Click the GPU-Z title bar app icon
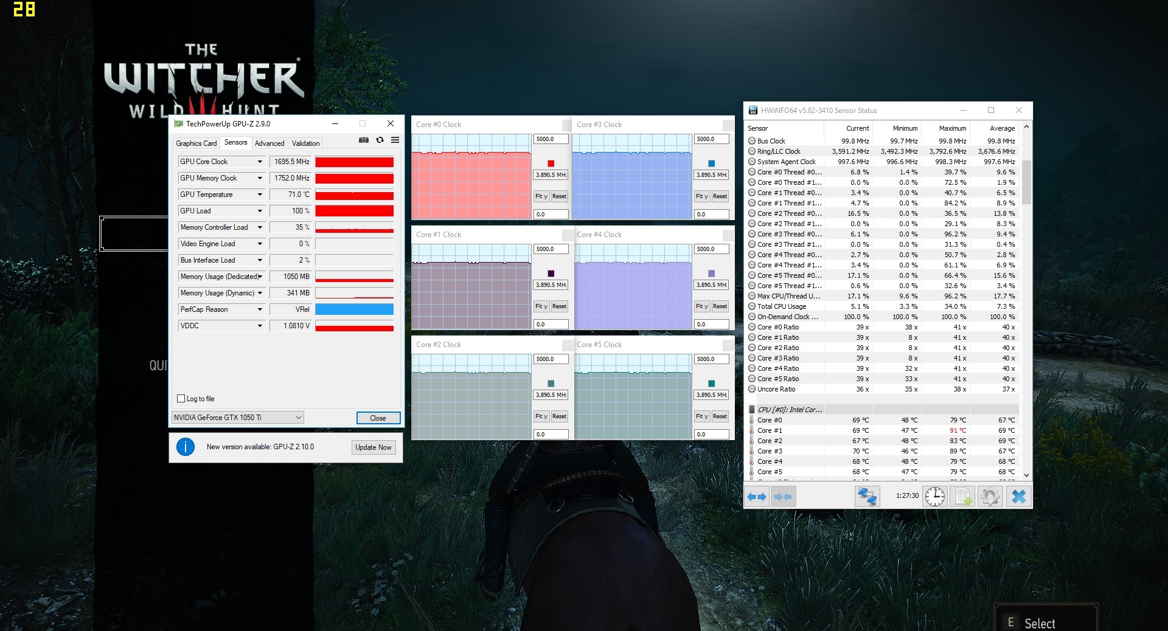Screen dimensions: 1168x631 pyautogui.click(x=179, y=124)
